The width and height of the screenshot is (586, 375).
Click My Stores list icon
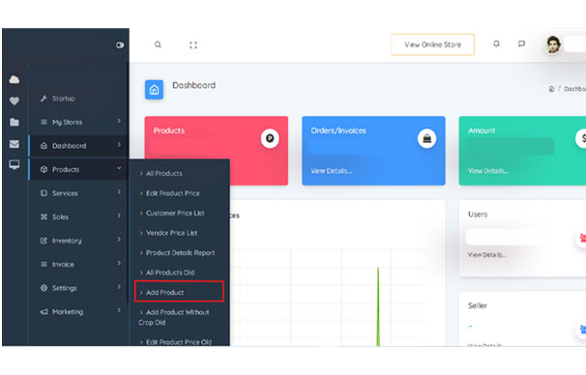point(44,122)
